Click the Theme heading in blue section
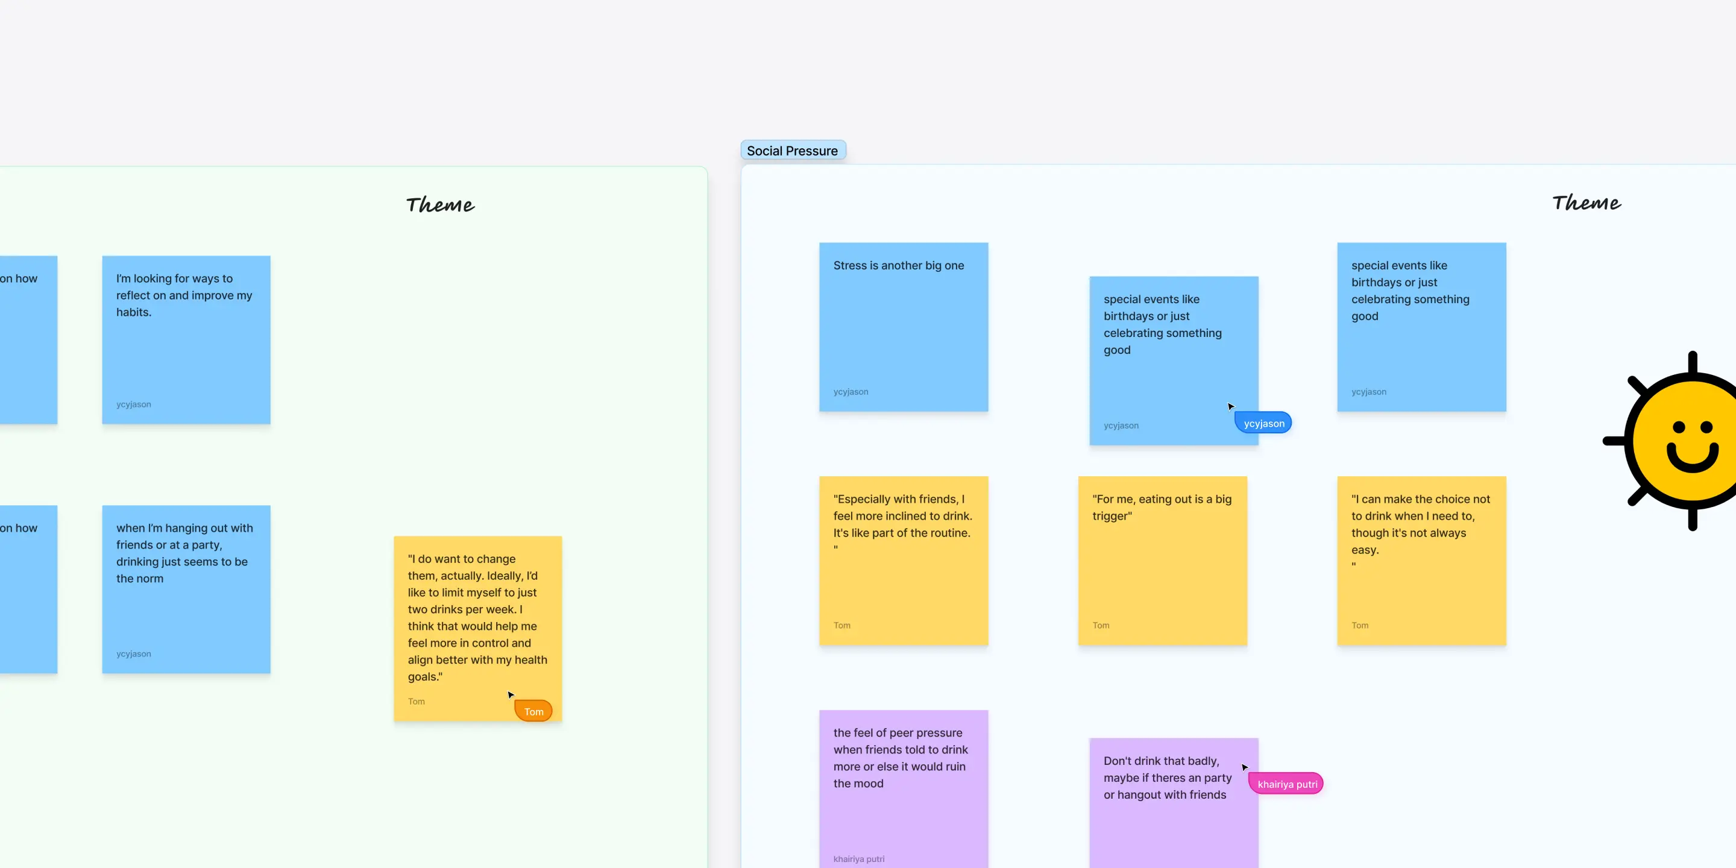This screenshot has width=1736, height=868. 1586,203
